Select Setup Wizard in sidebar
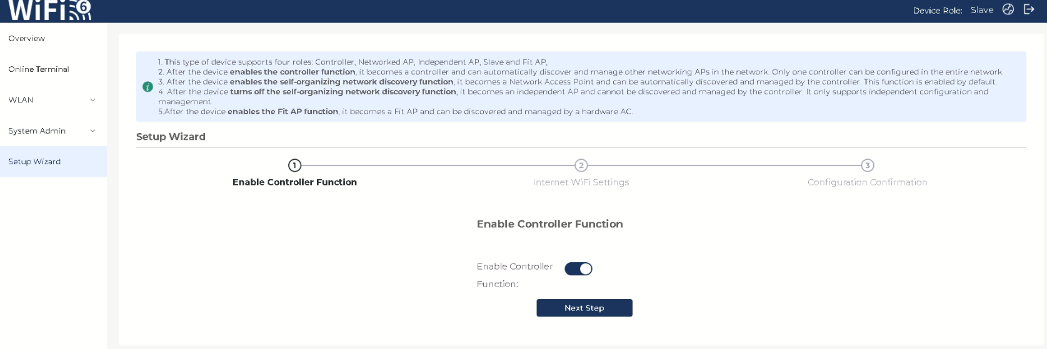1047x349 pixels. (34, 162)
